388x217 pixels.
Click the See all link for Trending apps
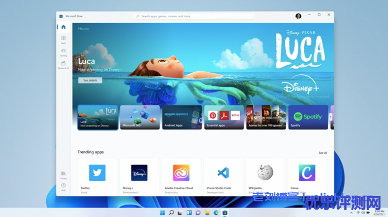point(322,153)
